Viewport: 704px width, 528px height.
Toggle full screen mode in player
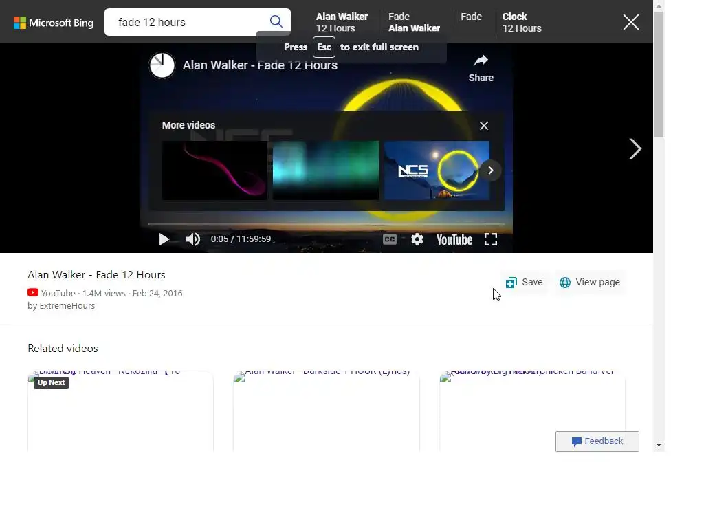(491, 239)
